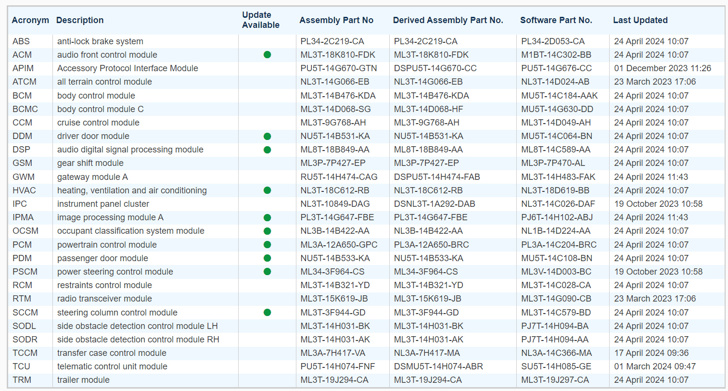Click passenger door module green update dot
The image size is (728, 391).
pyautogui.click(x=267, y=258)
